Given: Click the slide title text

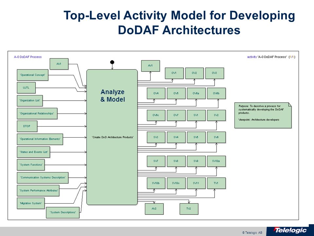Looking at the screenshot, I should 179,23.
